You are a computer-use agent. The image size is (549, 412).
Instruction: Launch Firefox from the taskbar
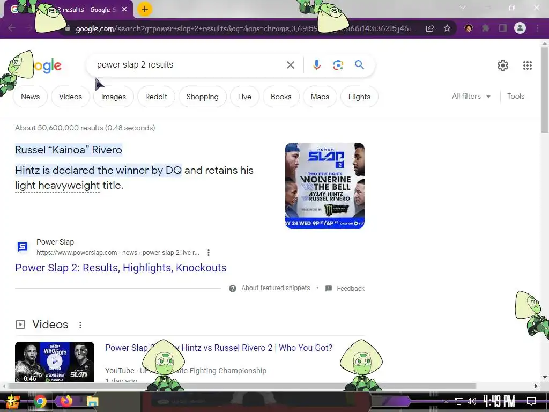click(x=66, y=401)
